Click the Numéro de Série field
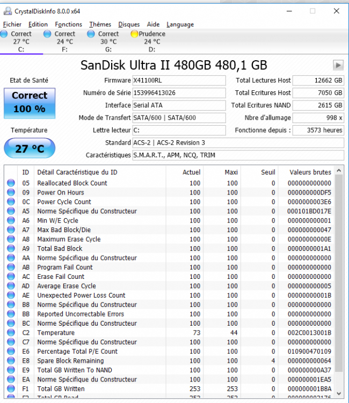This screenshot has width=349, height=403. 179,93
